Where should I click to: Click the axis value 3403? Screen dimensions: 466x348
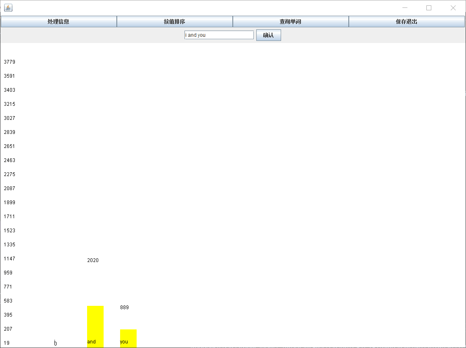pos(9,90)
